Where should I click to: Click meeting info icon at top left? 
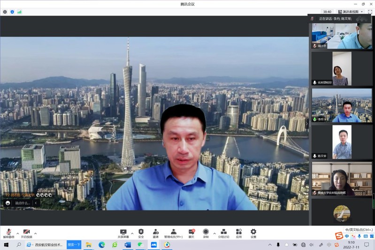click(x=5, y=12)
